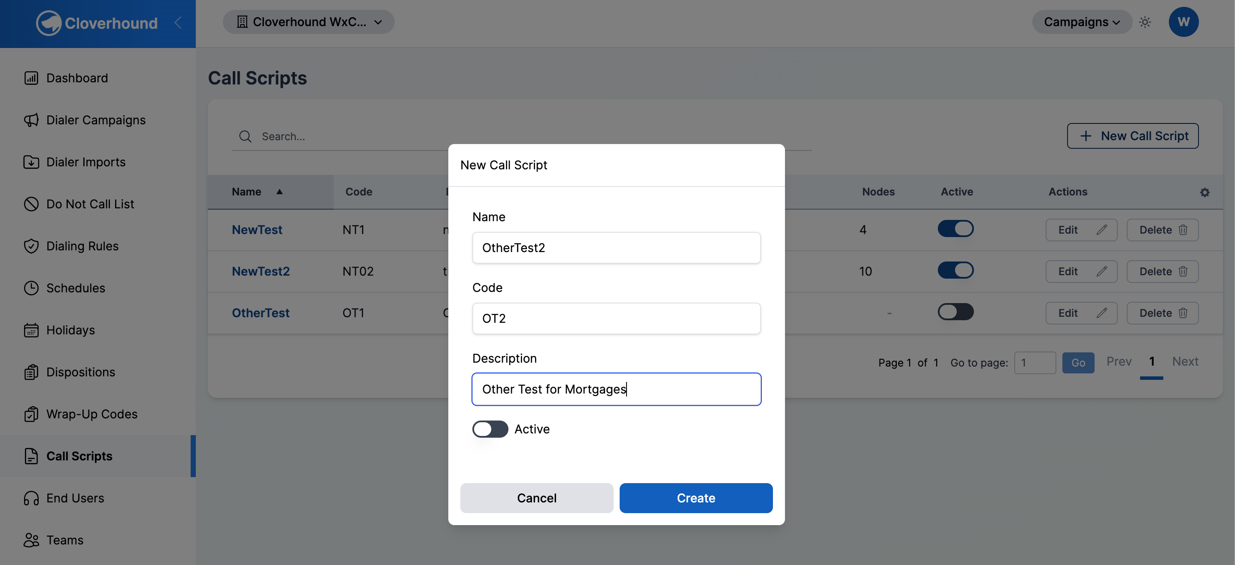Click the Go to page number field
Image resolution: width=1235 pixels, height=565 pixels.
pyautogui.click(x=1034, y=363)
